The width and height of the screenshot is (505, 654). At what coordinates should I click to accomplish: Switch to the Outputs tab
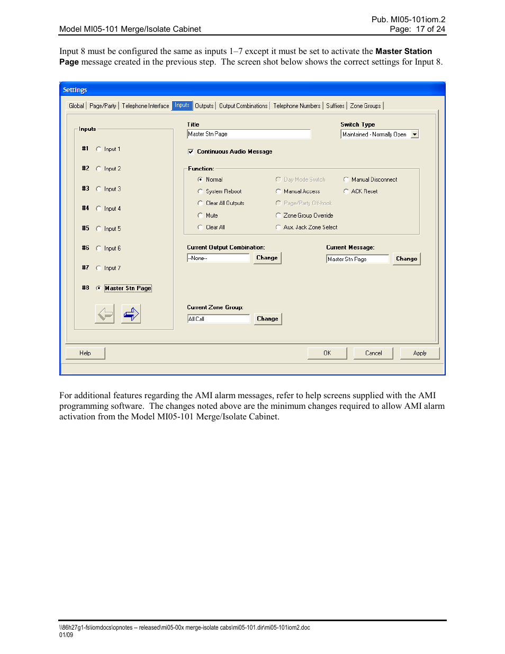(x=204, y=106)
